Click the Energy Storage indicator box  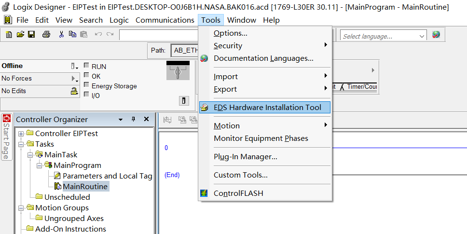click(86, 84)
